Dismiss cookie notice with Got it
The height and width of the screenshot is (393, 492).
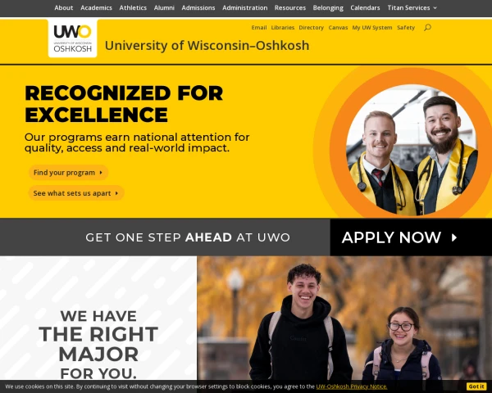point(476,386)
